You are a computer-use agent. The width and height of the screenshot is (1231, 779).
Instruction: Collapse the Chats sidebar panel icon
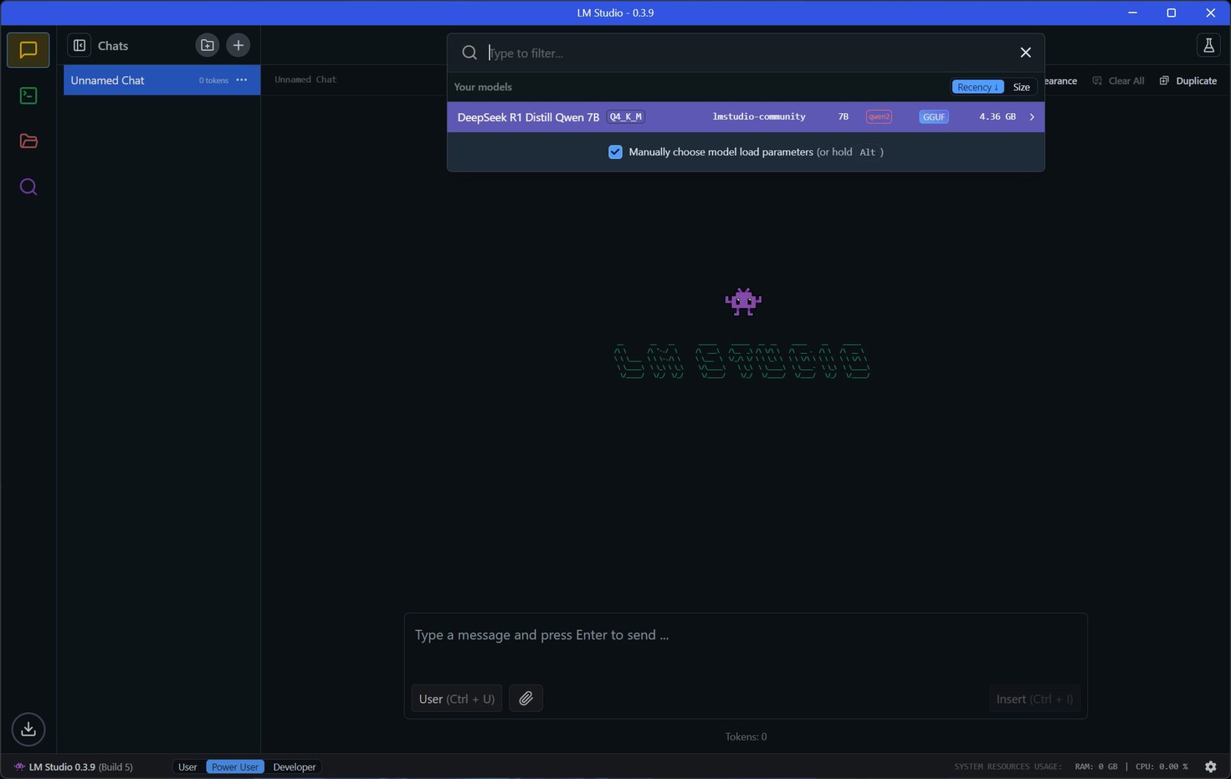tap(80, 45)
